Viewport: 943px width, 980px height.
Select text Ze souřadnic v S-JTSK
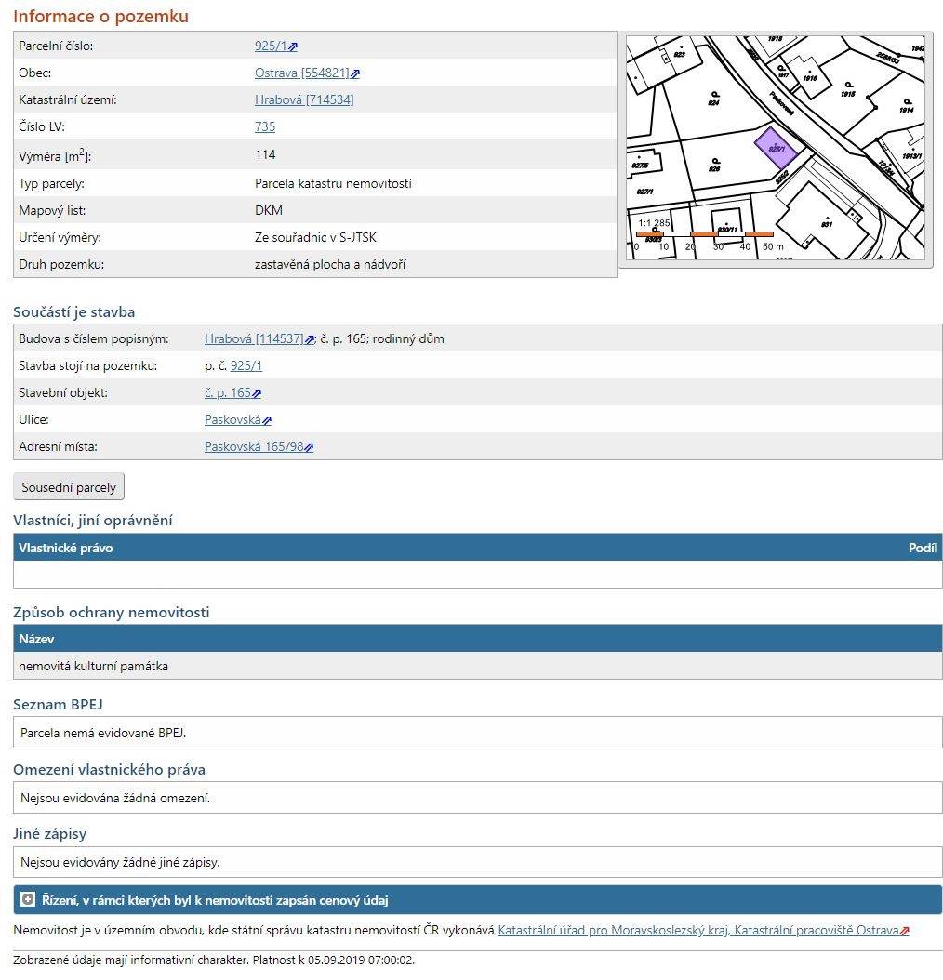pyautogui.click(x=316, y=237)
